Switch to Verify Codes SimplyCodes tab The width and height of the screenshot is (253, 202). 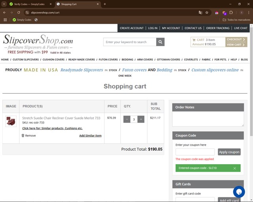point(29,4)
